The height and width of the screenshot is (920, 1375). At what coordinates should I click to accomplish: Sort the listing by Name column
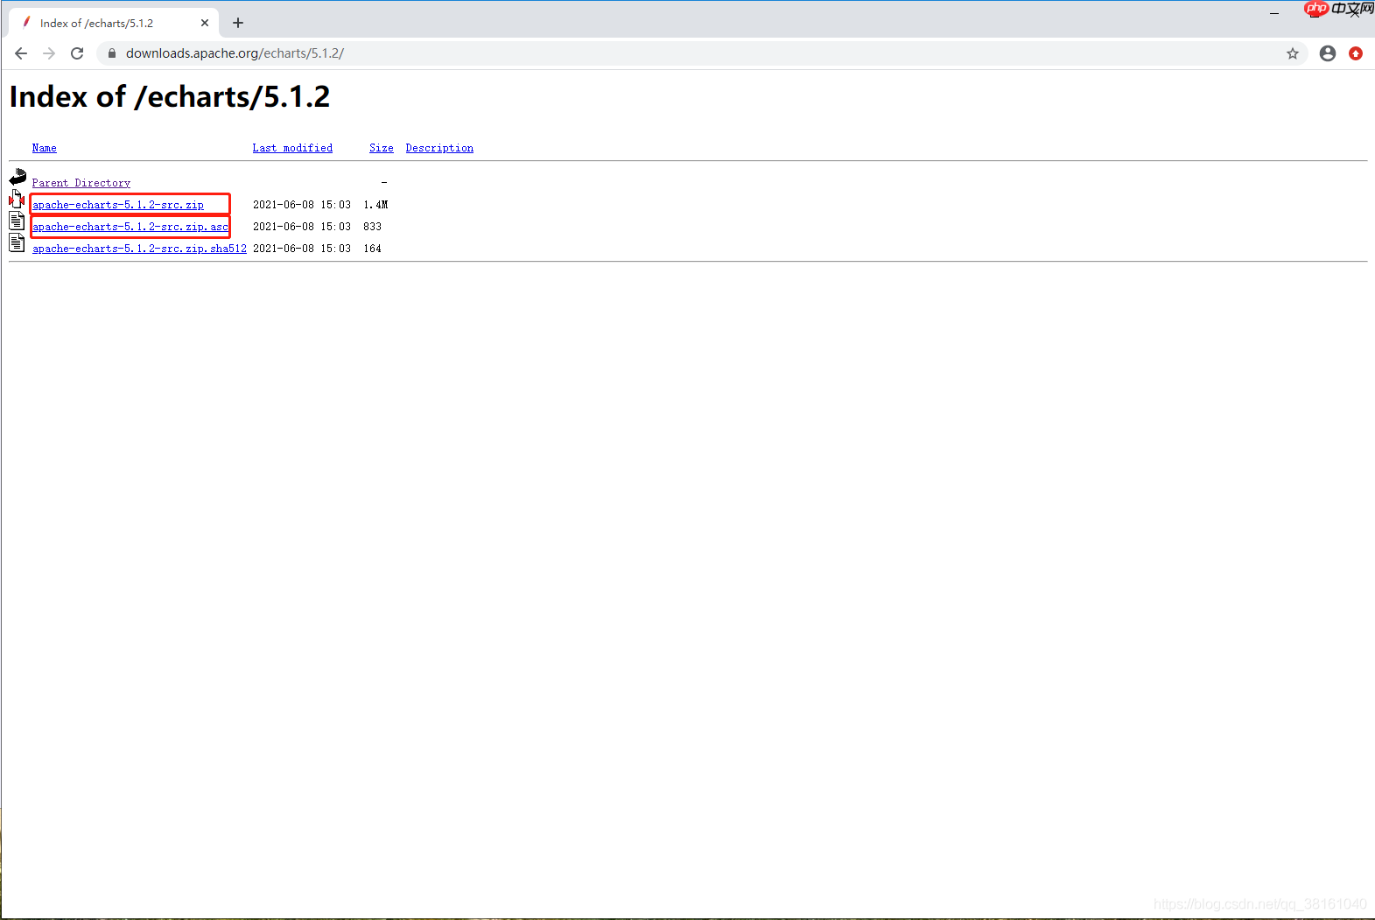(45, 148)
